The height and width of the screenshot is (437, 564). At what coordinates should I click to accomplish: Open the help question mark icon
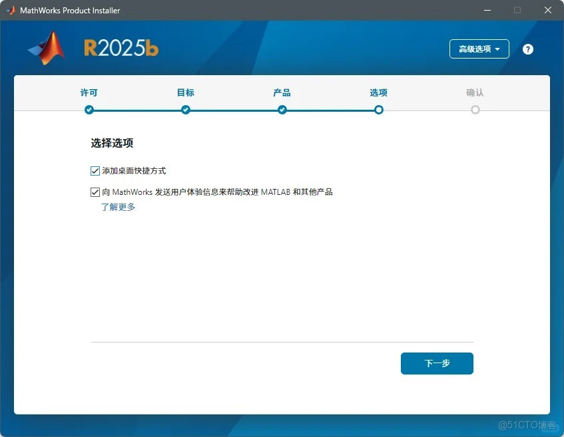tap(527, 49)
